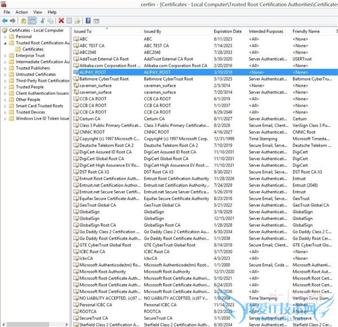The image size is (338, 327).
Task: Open the Action menu
Action: [21, 12]
